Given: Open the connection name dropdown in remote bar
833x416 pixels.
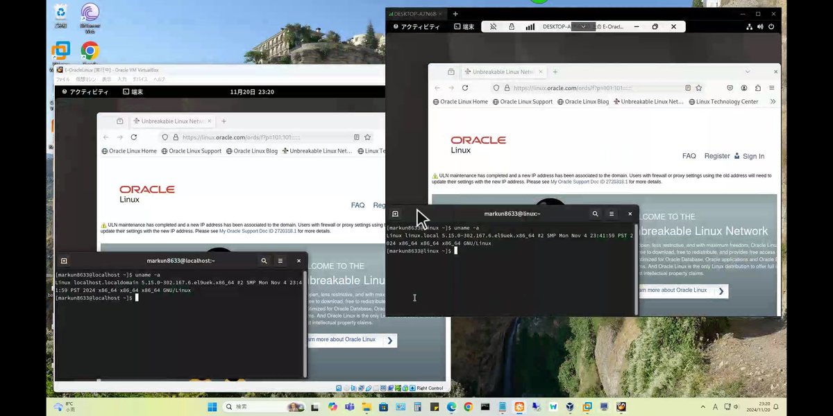Looking at the screenshot, I should pos(584,26).
